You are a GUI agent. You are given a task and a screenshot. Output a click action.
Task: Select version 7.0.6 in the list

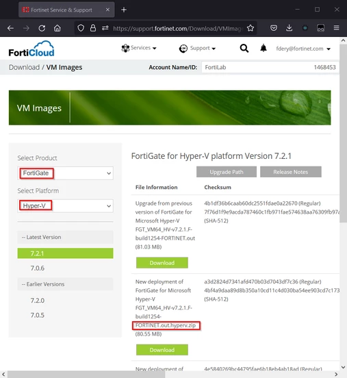38,268
